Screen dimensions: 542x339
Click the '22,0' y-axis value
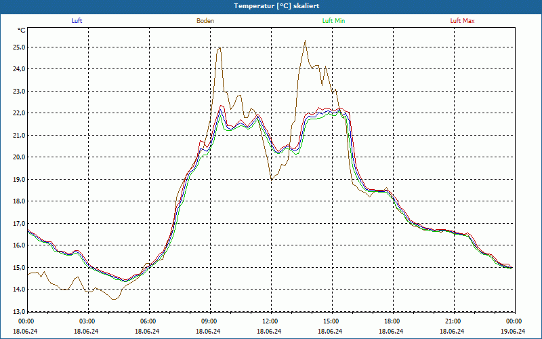coord(19,113)
